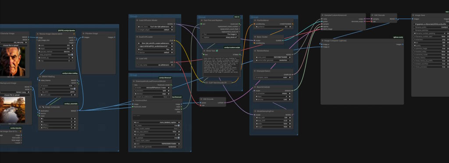Collapse the Load Diffusion Model node via its dot

tap(137, 21)
